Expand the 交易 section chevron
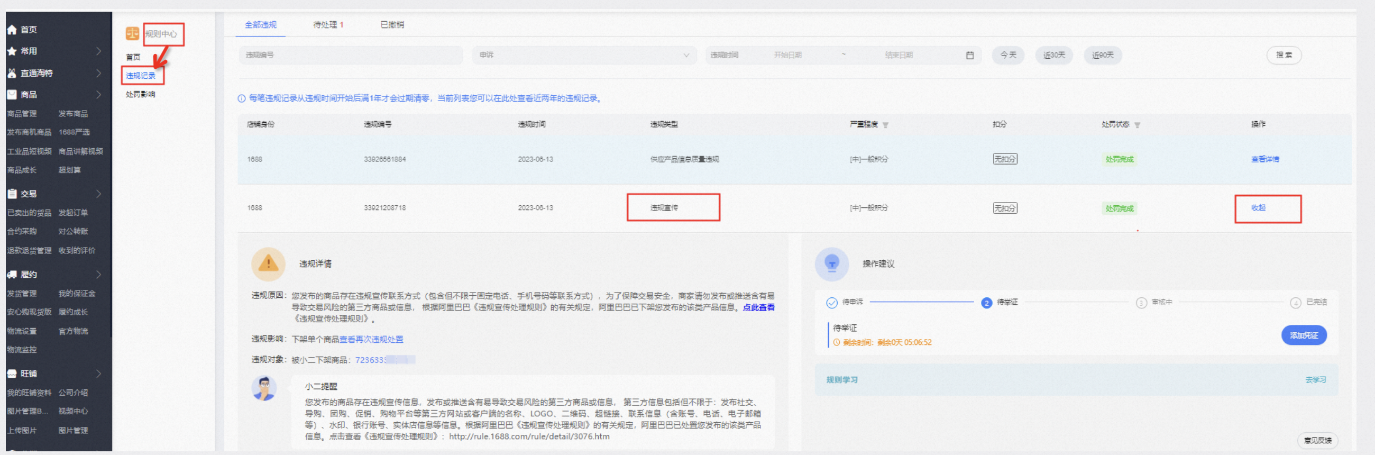 point(99,194)
